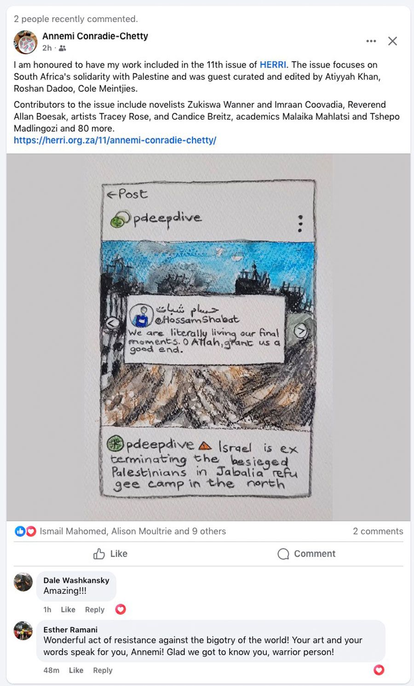Open the herri.org.za annemi-conradie-chetty URL
This screenshot has width=414, height=686.
115,140
